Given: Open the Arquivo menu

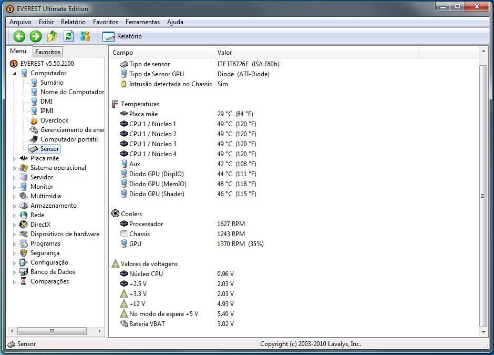Looking at the screenshot, I should pos(20,22).
